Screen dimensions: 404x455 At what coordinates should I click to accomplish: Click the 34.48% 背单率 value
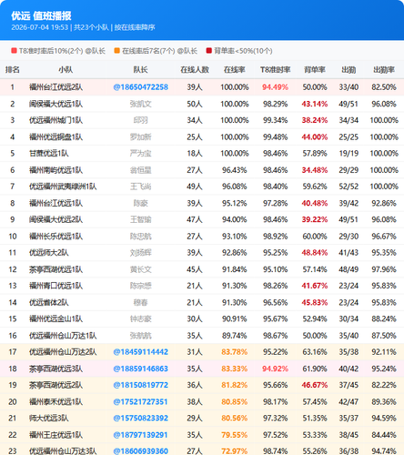coord(315,170)
